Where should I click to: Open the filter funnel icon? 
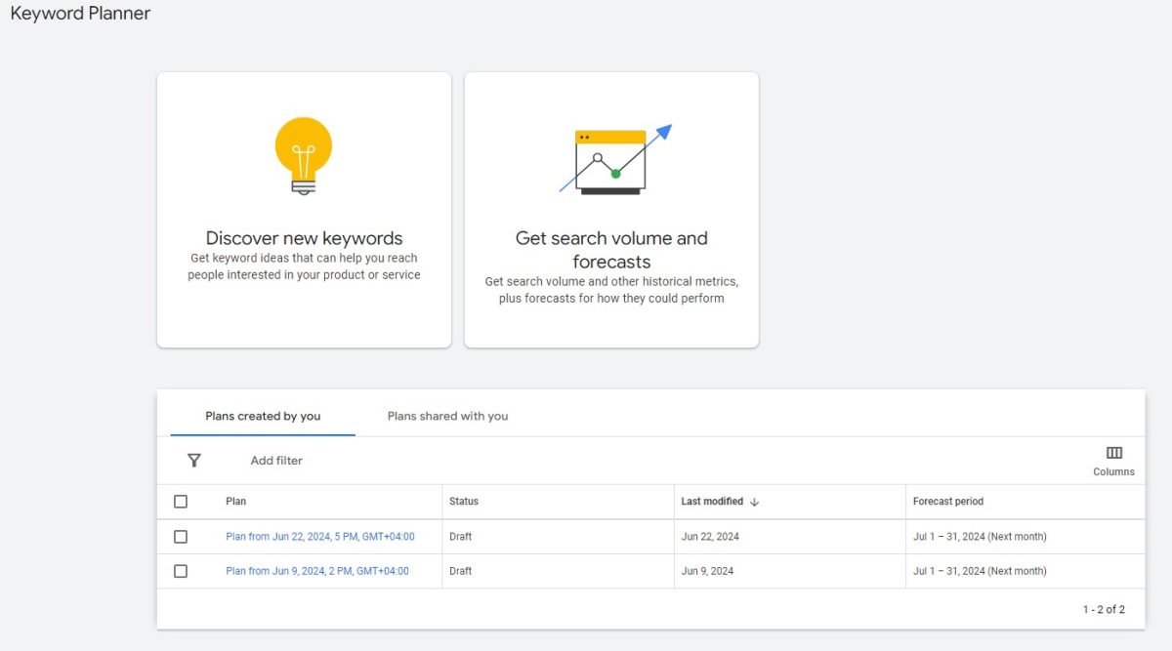coord(194,461)
